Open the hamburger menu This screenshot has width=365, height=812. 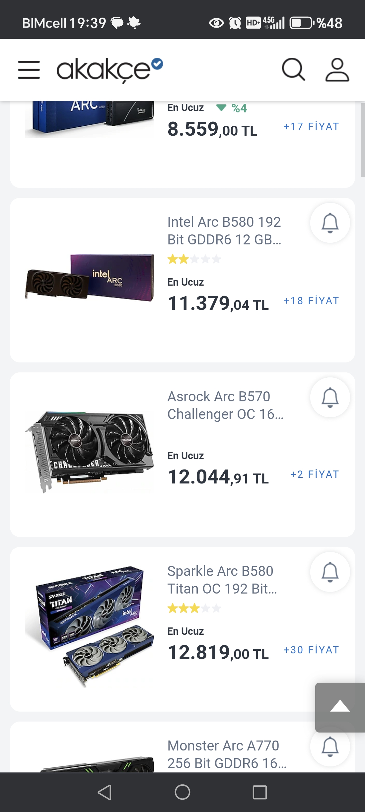(x=29, y=70)
